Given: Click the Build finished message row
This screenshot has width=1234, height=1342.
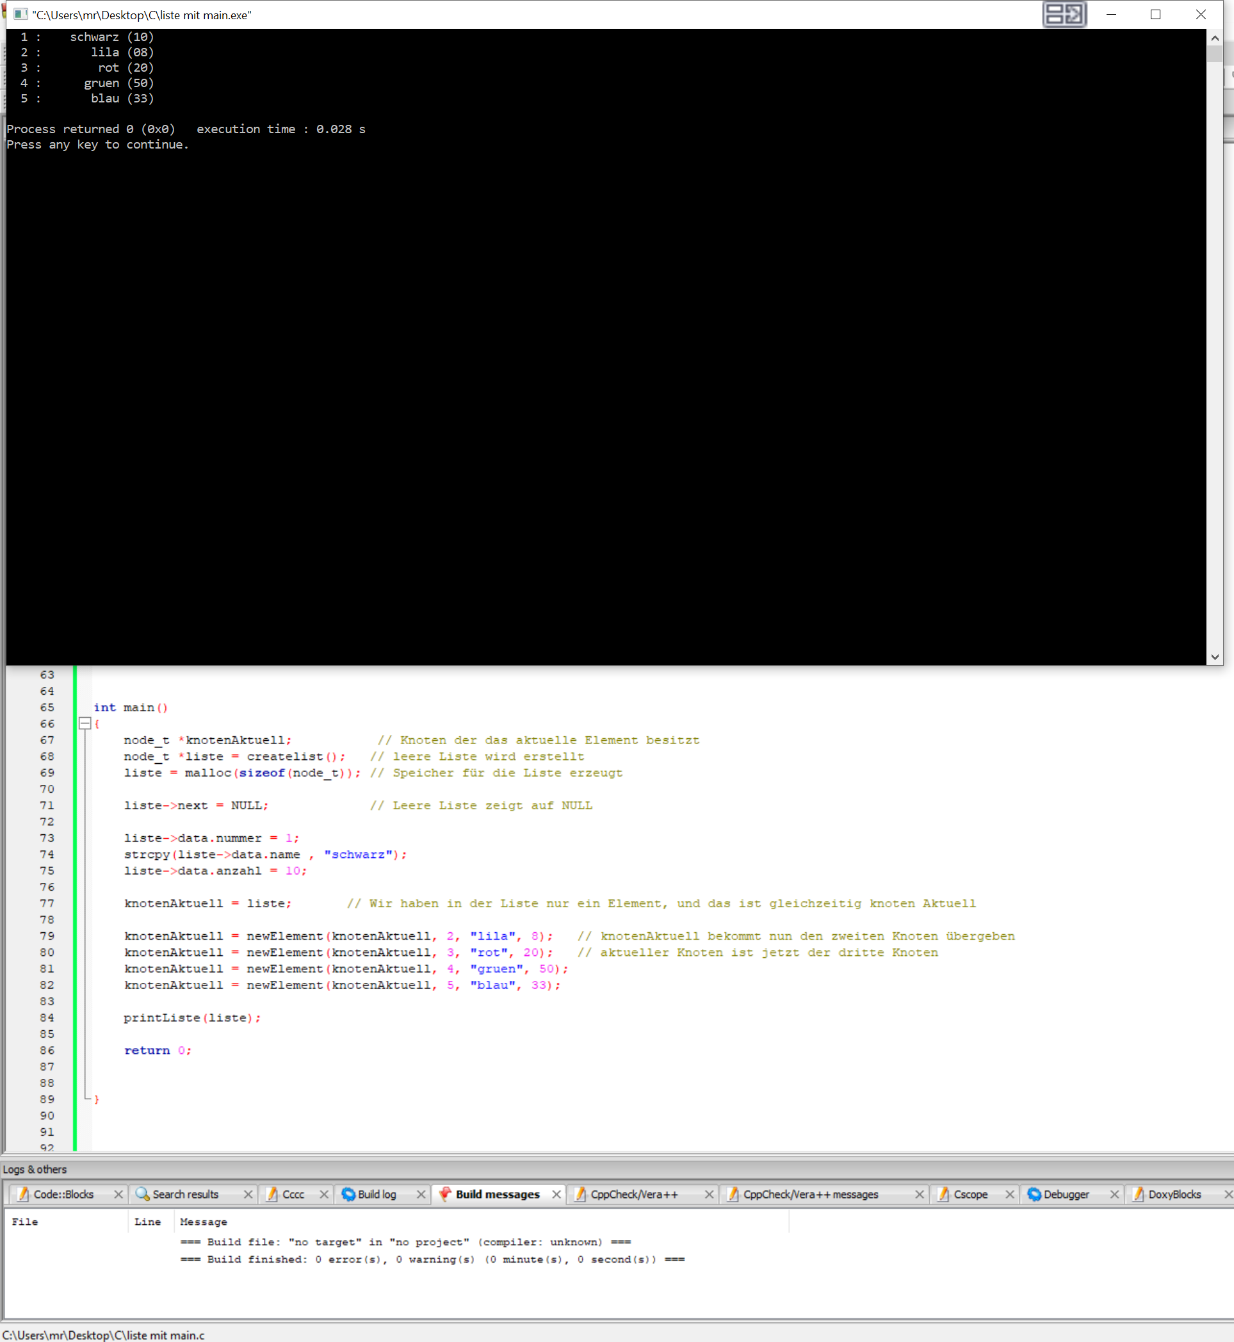Looking at the screenshot, I should [x=432, y=1259].
